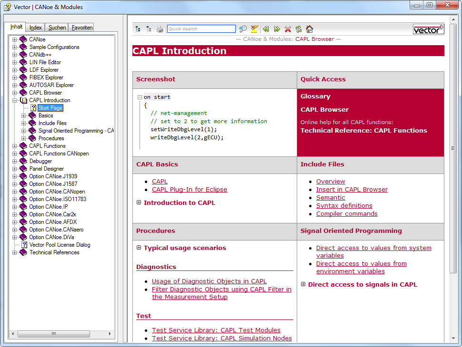
Task: Navigate back using the green back arrow icon
Action: (265, 29)
